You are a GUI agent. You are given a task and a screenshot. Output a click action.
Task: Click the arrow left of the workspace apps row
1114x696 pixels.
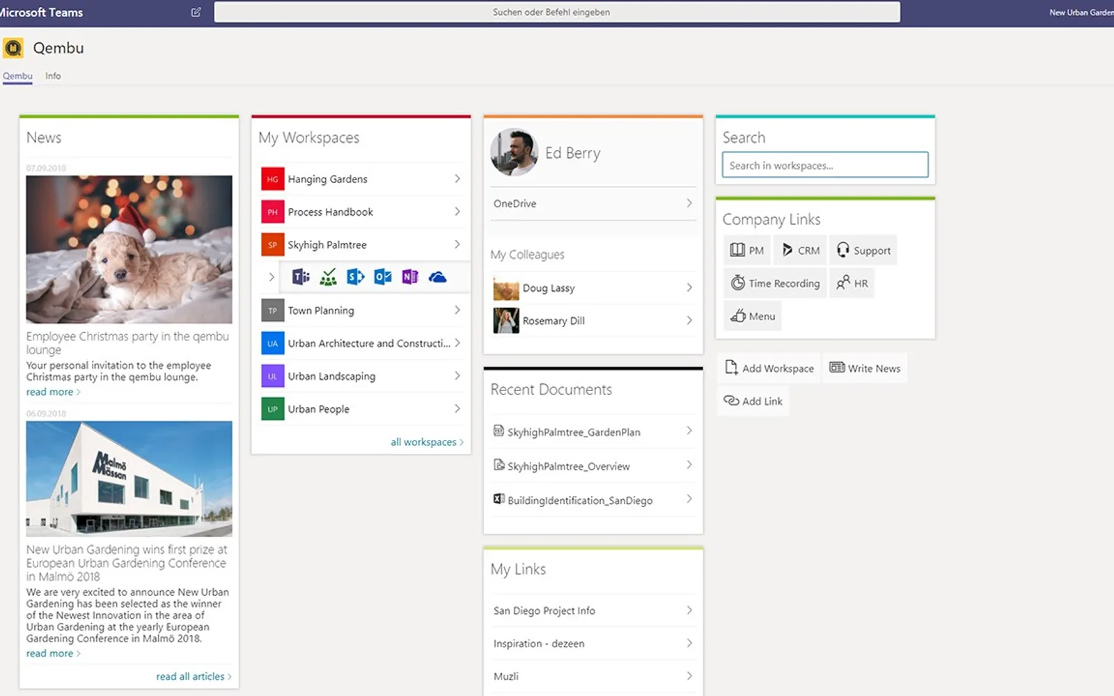[x=272, y=277]
